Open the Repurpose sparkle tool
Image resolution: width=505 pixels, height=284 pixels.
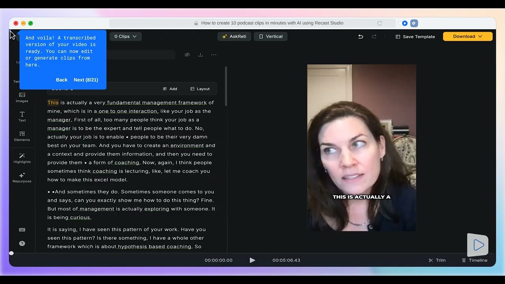pos(22,177)
